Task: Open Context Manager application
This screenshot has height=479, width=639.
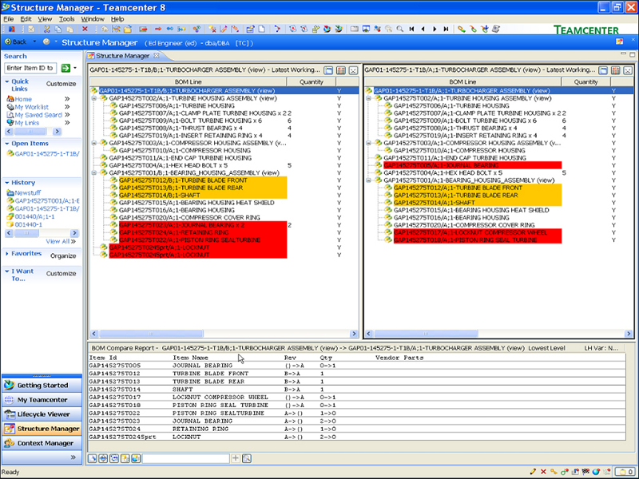Action: pyautogui.click(x=42, y=443)
